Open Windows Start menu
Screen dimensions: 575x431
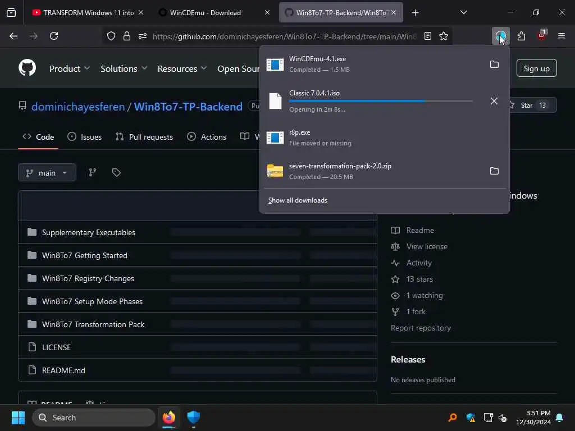click(18, 418)
